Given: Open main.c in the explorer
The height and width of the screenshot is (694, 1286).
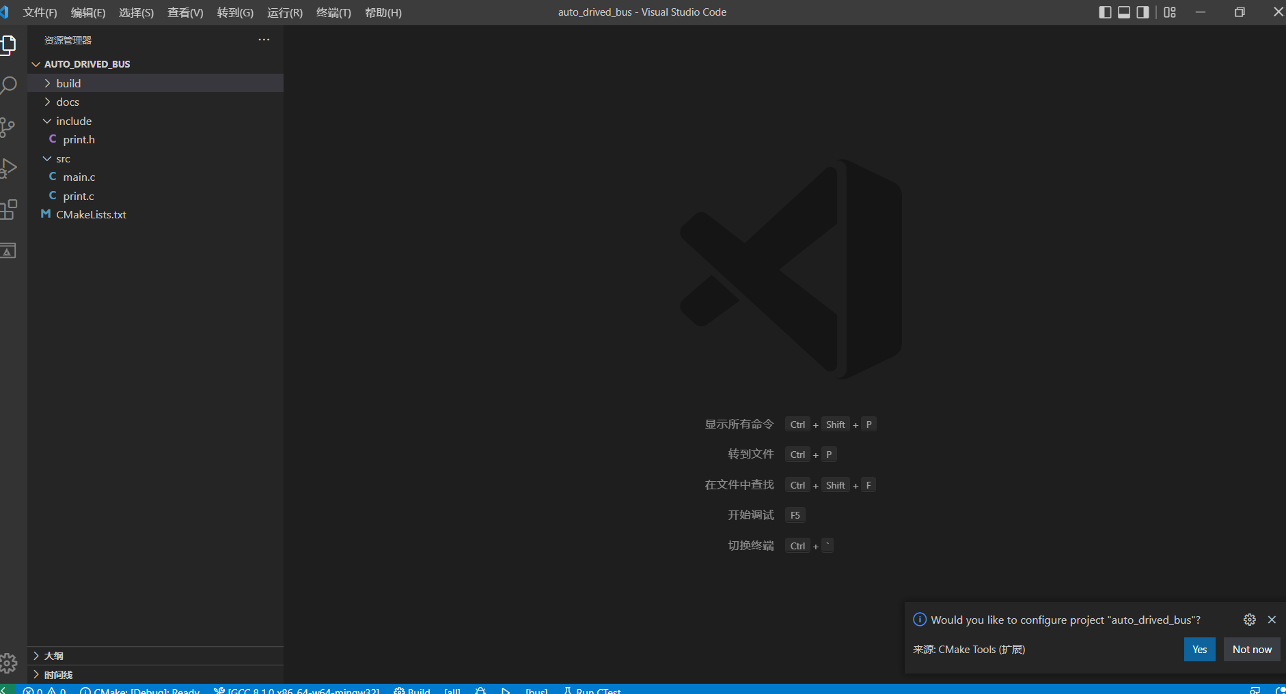Looking at the screenshot, I should pos(79,177).
